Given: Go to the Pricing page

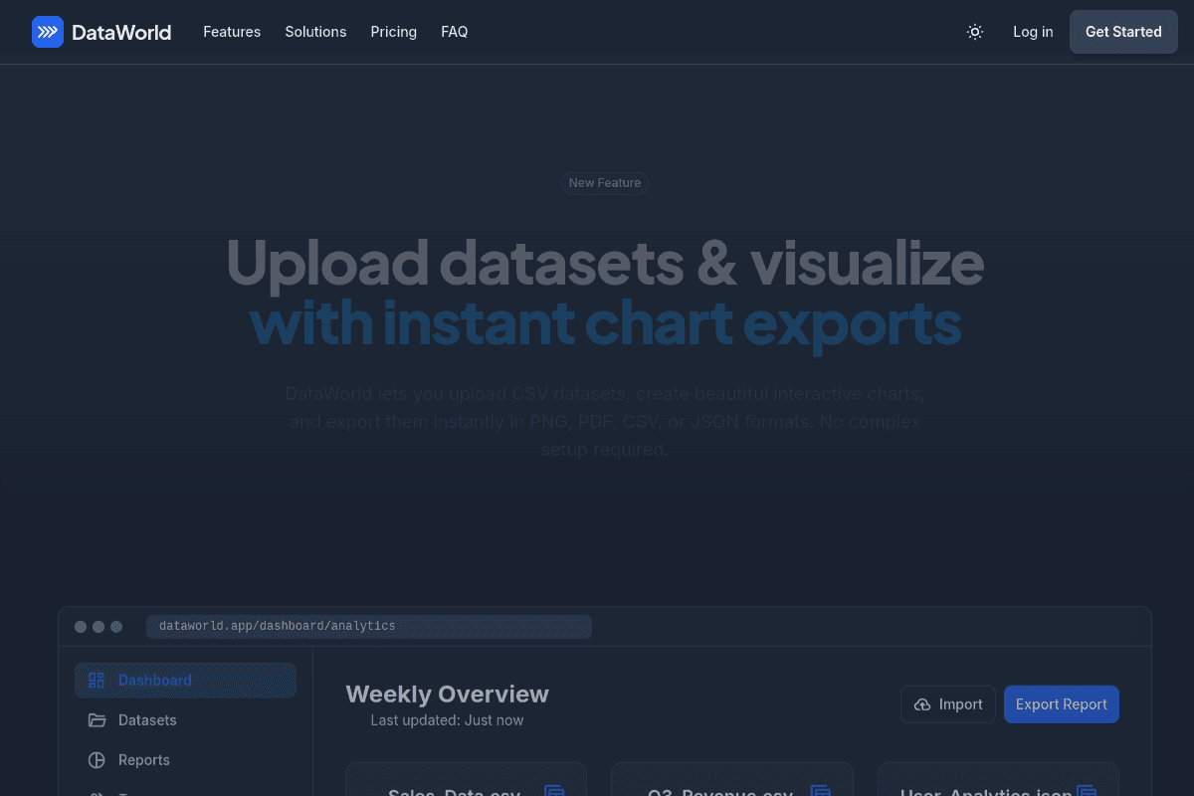Looking at the screenshot, I should coord(394,32).
